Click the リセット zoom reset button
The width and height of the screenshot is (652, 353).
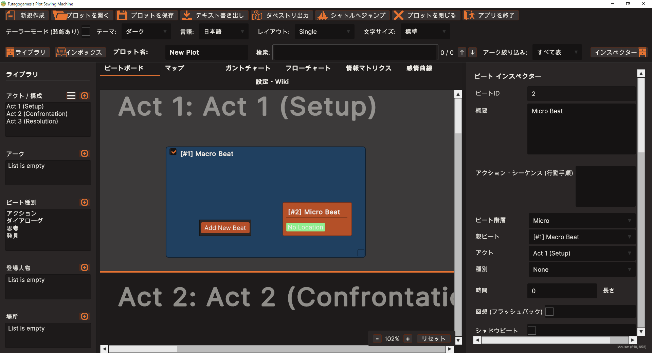pyautogui.click(x=433, y=339)
